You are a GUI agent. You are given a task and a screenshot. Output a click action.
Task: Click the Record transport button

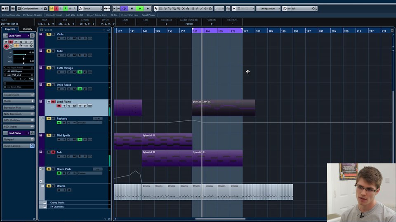click(x=148, y=8)
